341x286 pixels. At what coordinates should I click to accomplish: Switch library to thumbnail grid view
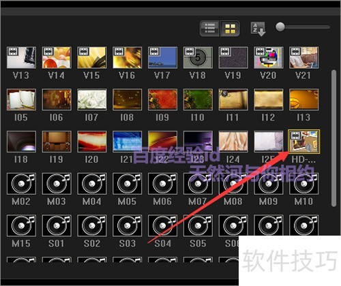coord(230,29)
